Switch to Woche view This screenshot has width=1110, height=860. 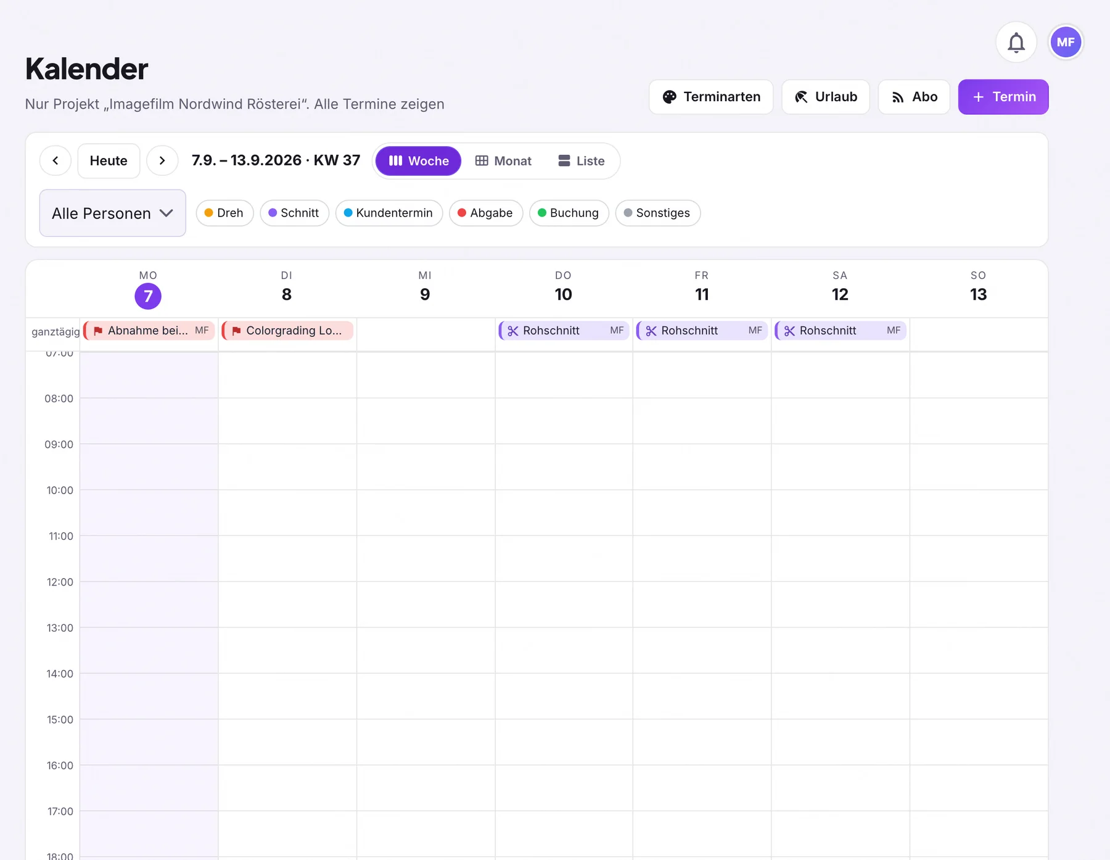[x=419, y=161]
